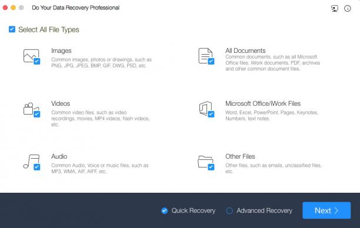Click the Images heading text
This screenshot has height=228, width=360.
(61, 51)
